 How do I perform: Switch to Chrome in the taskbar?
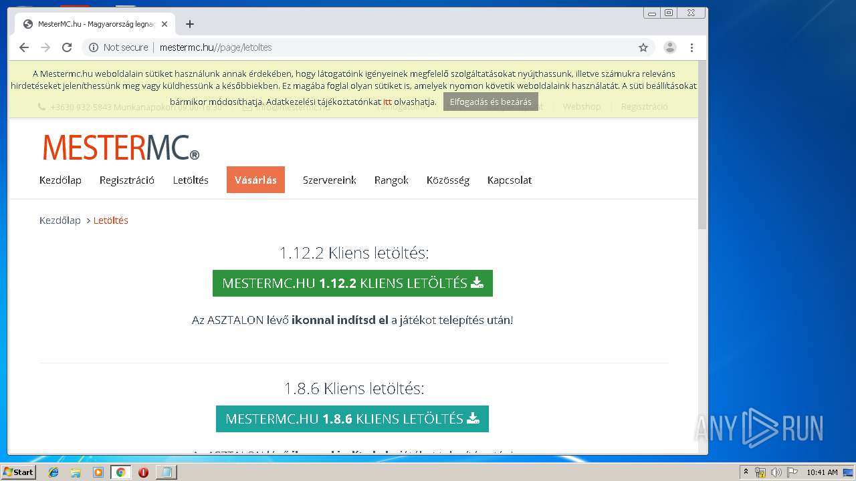[x=120, y=472]
